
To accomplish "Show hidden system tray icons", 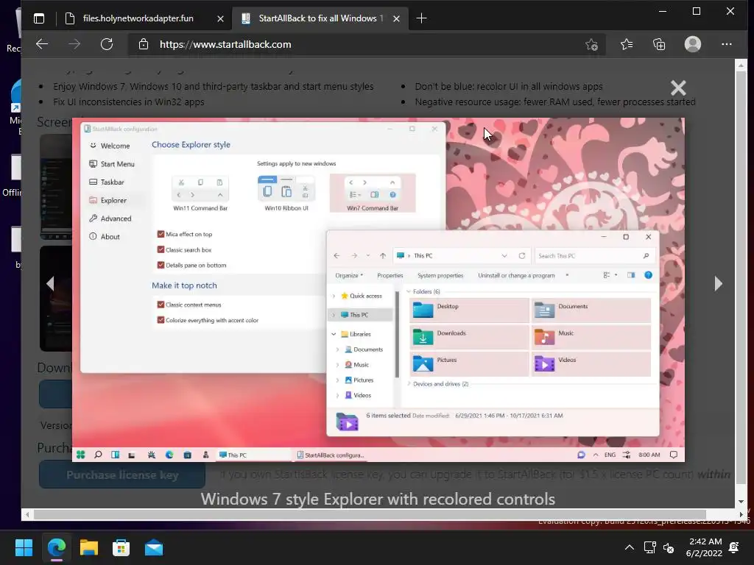I will pos(629,547).
